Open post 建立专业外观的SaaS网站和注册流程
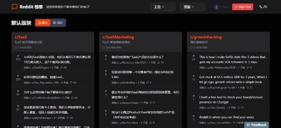This screenshot has width=281, height=128. click(145, 95)
